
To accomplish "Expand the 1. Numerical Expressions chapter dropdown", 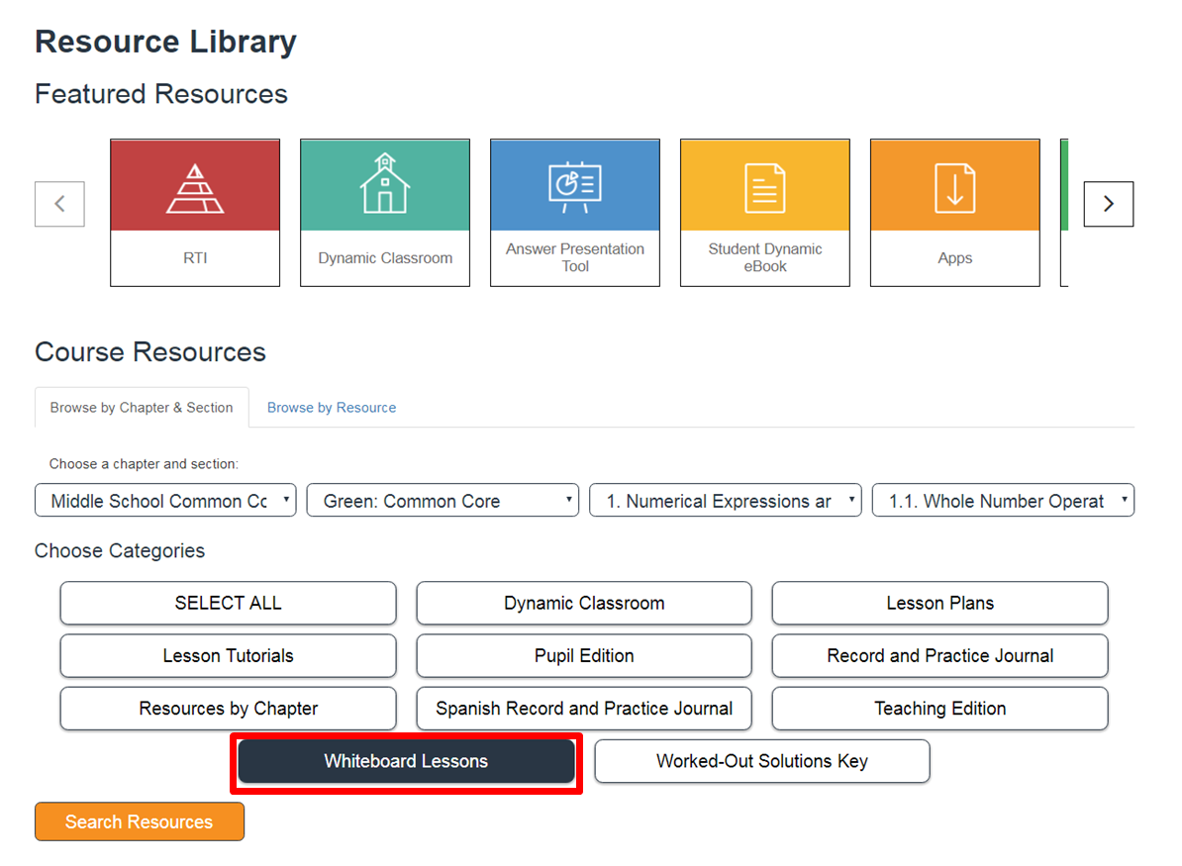I will (726, 501).
